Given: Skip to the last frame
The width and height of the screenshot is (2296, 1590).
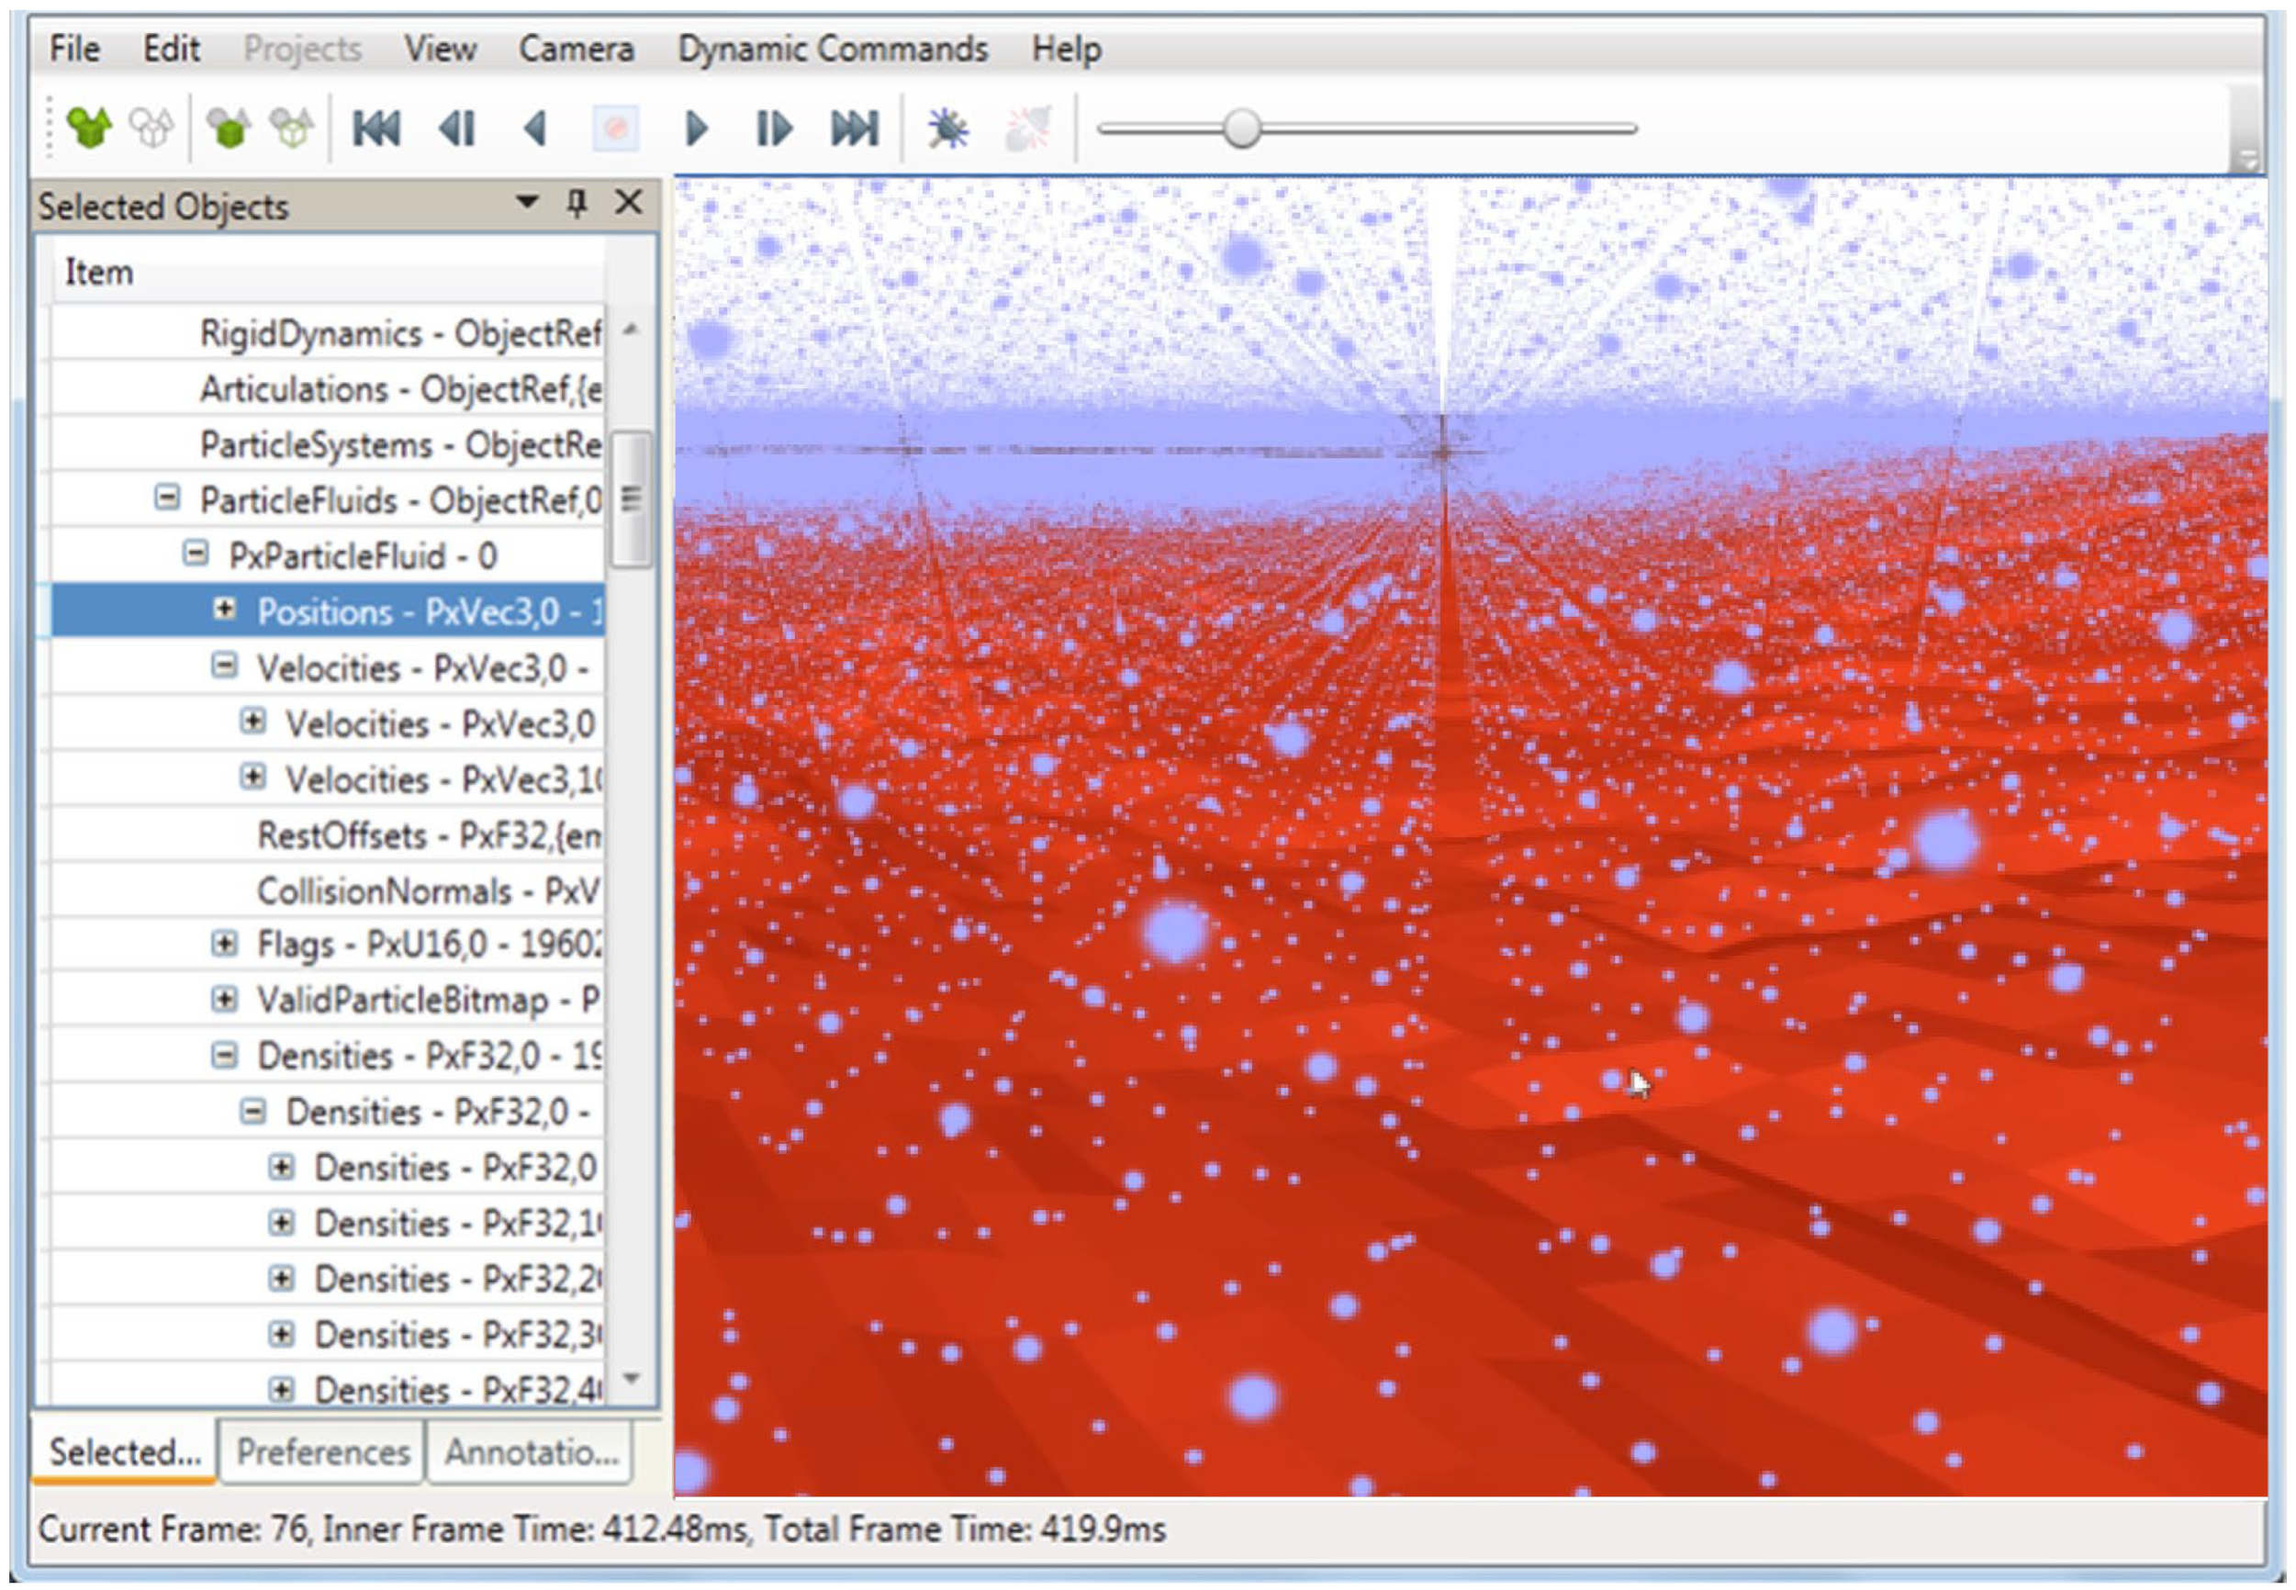Looking at the screenshot, I should 855,129.
